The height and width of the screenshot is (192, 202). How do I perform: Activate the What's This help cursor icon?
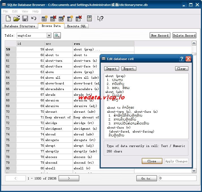pos(100,18)
